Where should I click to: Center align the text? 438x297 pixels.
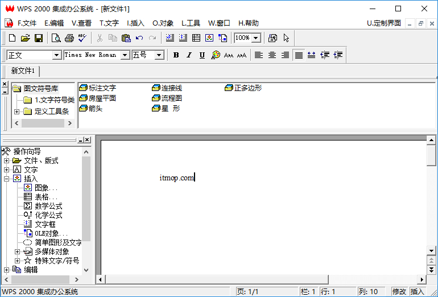pyautogui.click(x=272, y=55)
